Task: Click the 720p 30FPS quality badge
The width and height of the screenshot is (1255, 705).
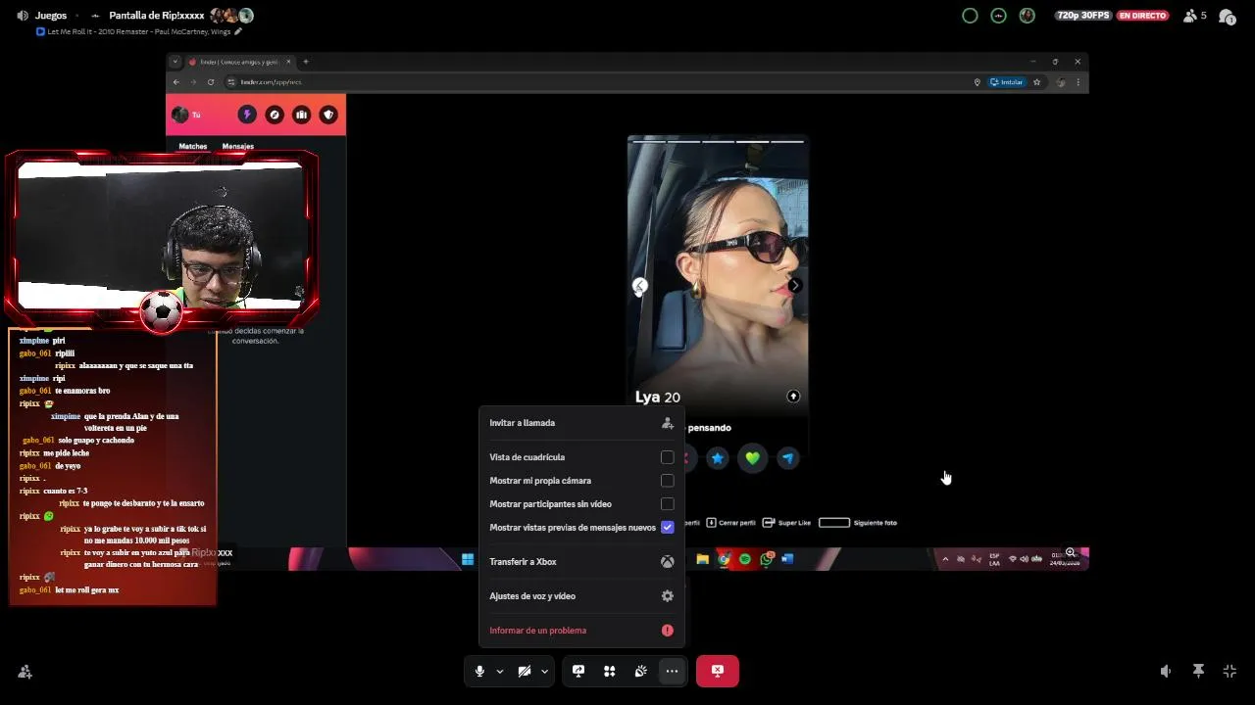Action: (x=1083, y=16)
